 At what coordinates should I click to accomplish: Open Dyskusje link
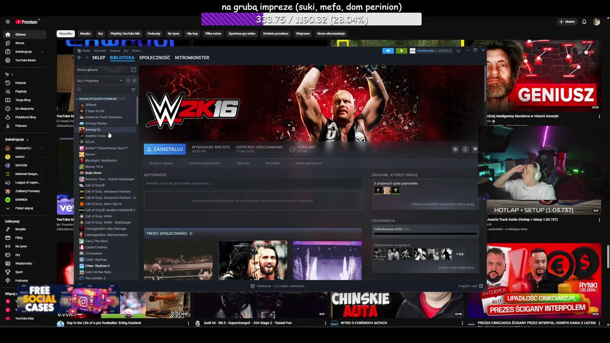coord(243,163)
